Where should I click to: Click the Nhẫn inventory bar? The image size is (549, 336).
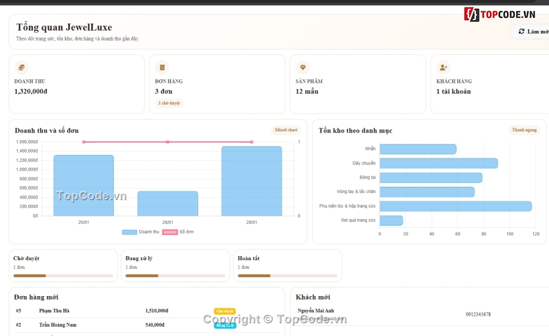tap(418, 149)
